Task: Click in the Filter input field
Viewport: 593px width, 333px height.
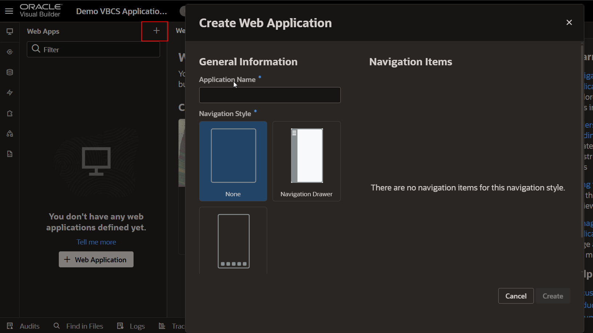Action: [x=93, y=49]
